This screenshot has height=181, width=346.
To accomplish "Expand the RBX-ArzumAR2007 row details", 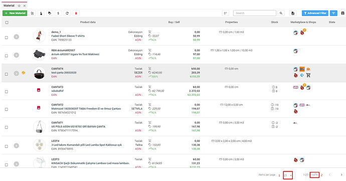I will point(17,55).
